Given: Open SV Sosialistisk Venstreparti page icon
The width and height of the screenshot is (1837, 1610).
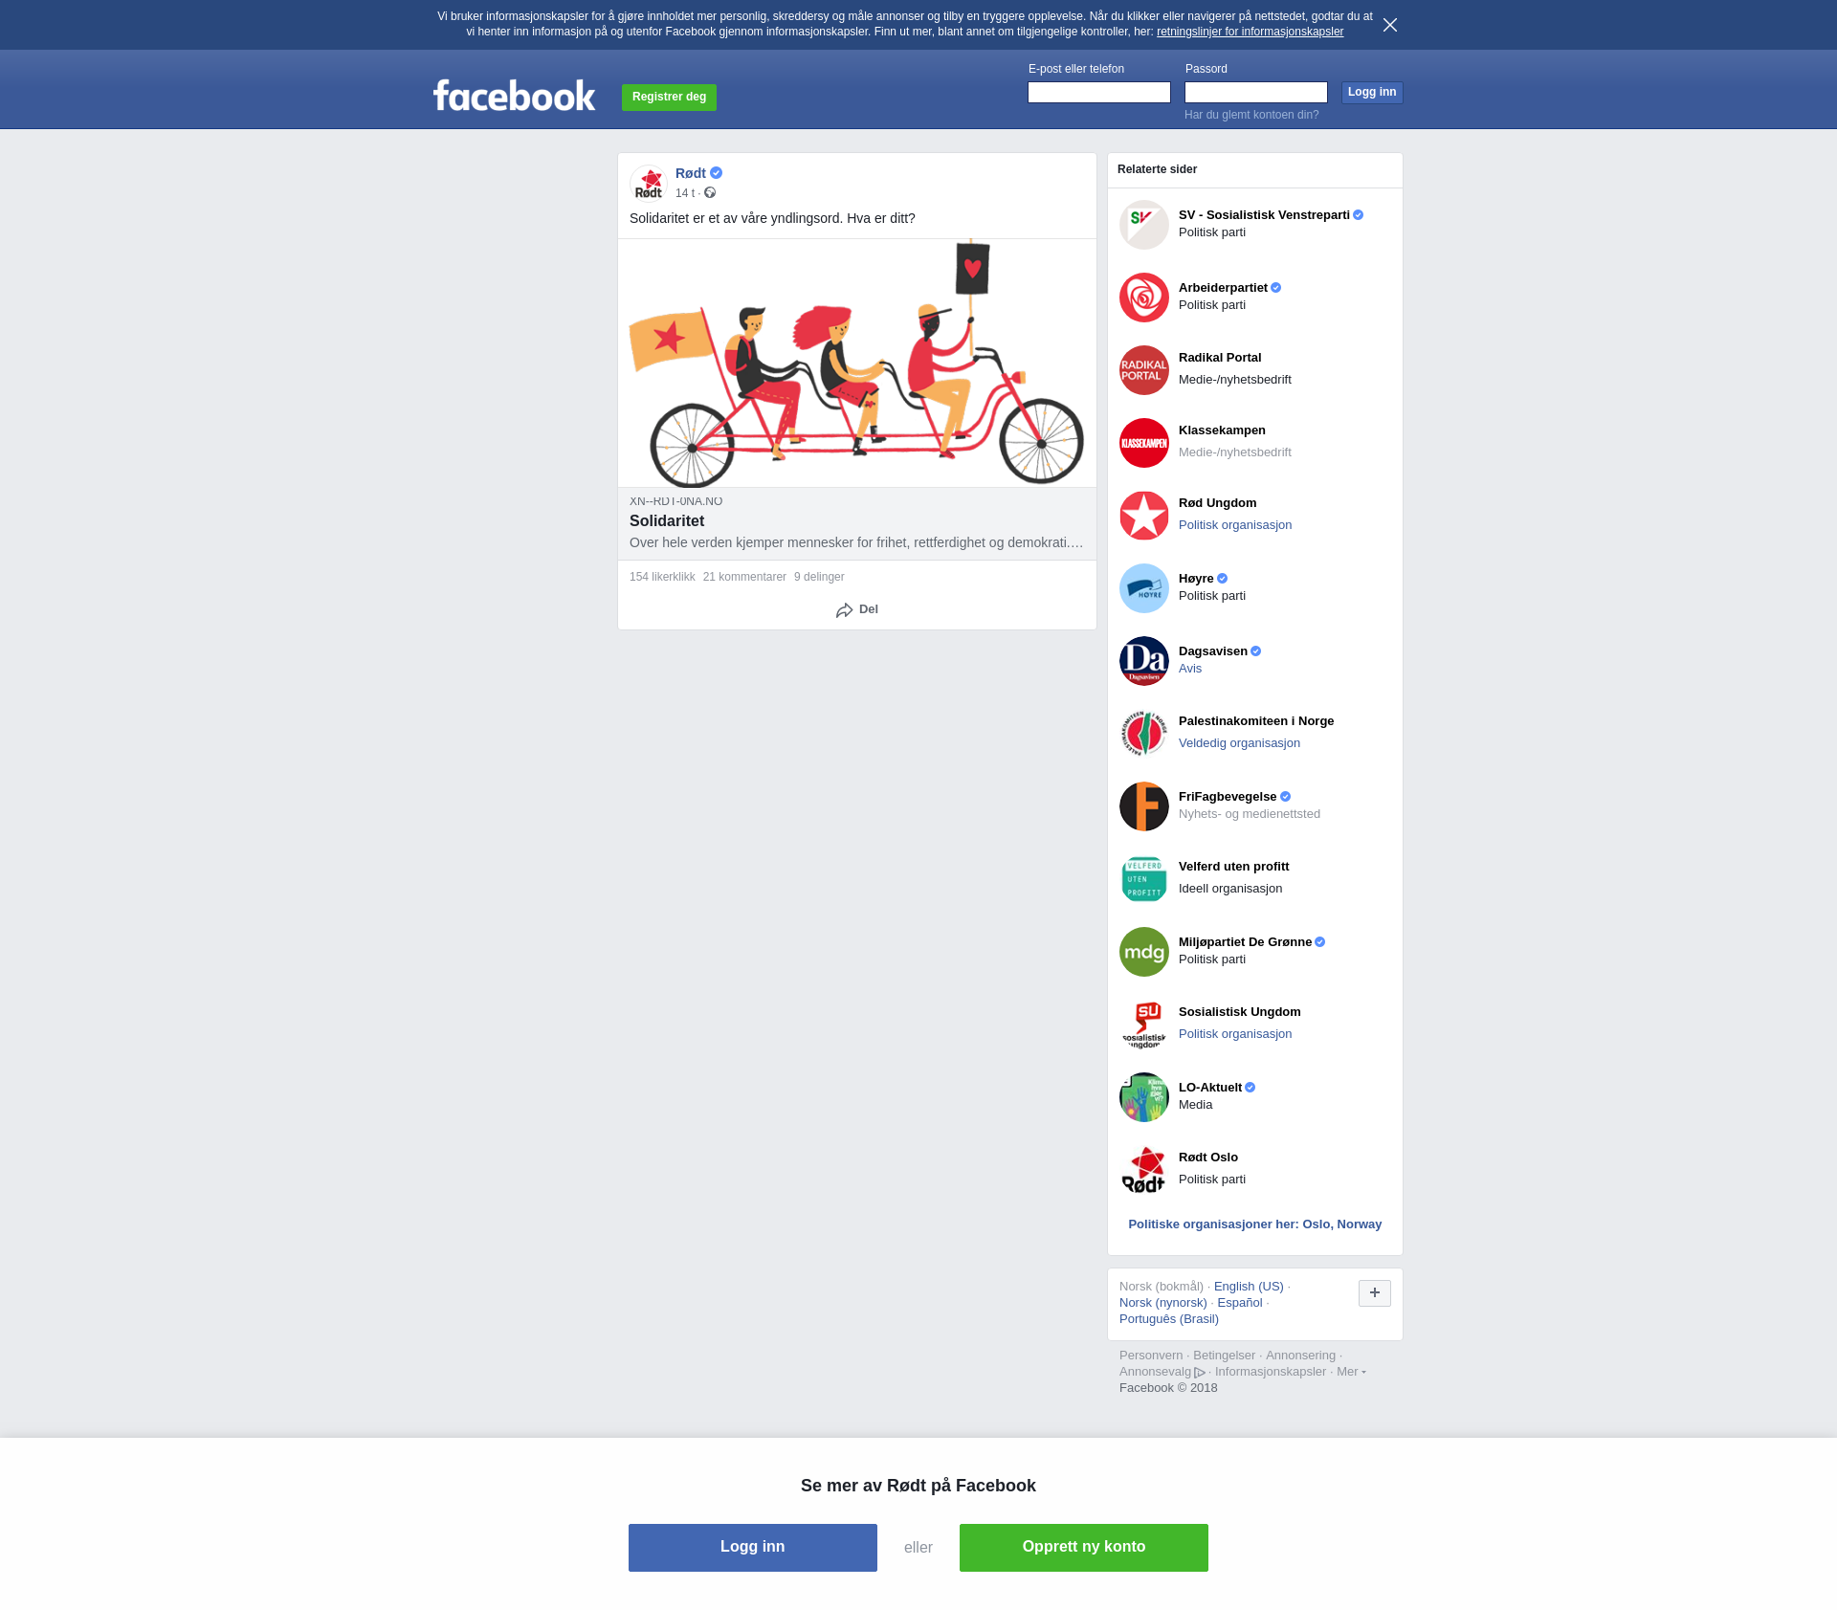Looking at the screenshot, I should 1144,225.
